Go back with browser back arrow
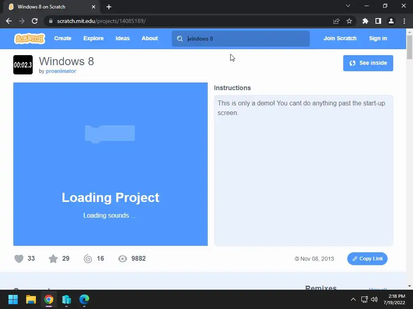This screenshot has width=413, height=309. 9,21
